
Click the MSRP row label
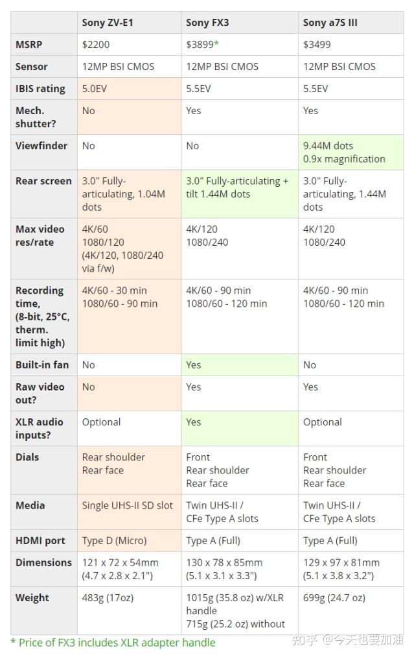30,45
